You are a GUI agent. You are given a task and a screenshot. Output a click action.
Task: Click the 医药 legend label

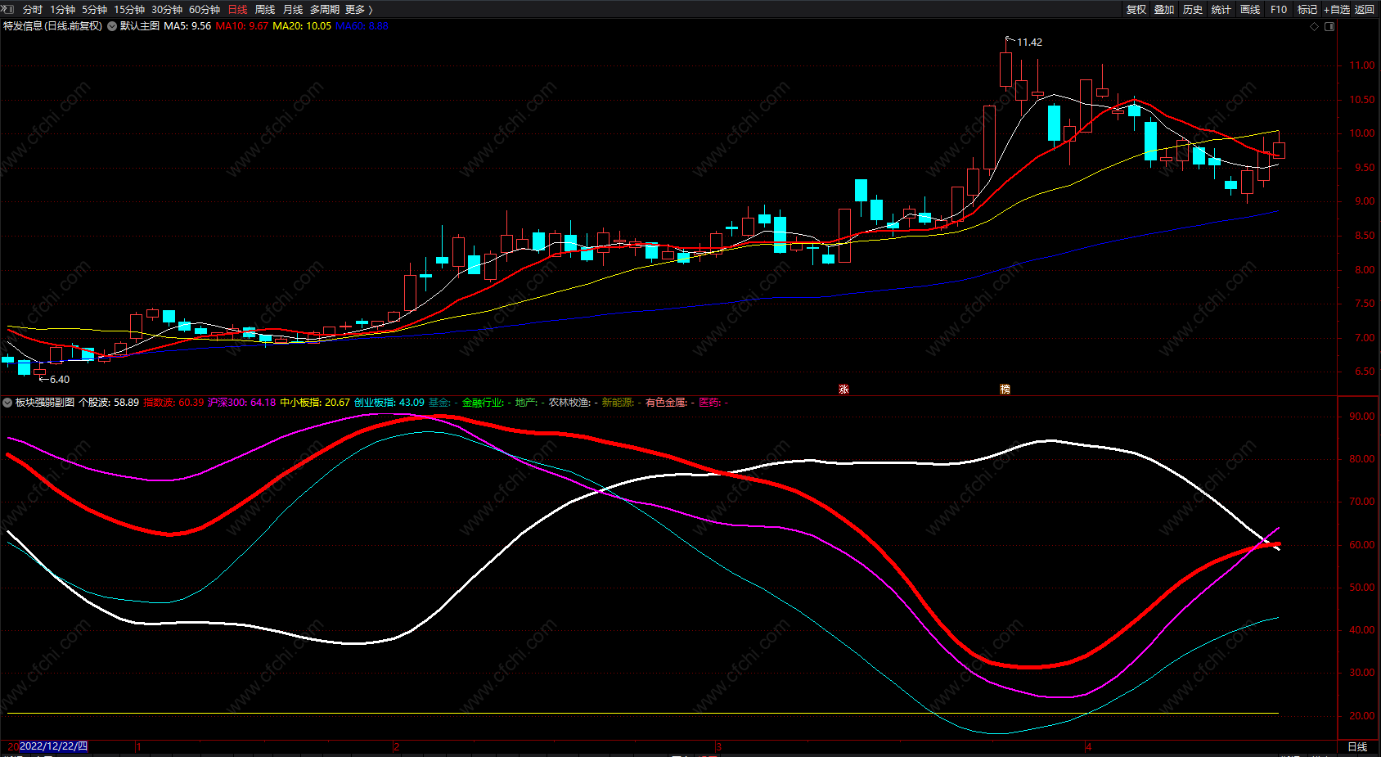(x=709, y=403)
